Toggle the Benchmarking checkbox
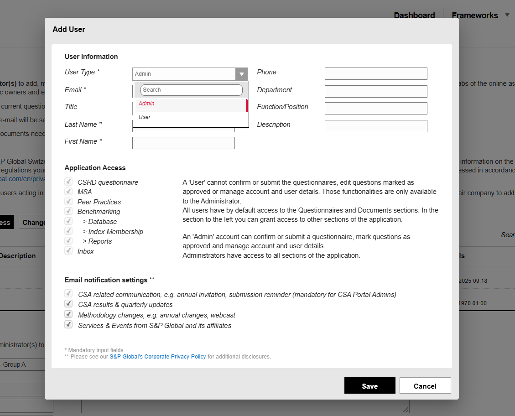 tap(68, 211)
